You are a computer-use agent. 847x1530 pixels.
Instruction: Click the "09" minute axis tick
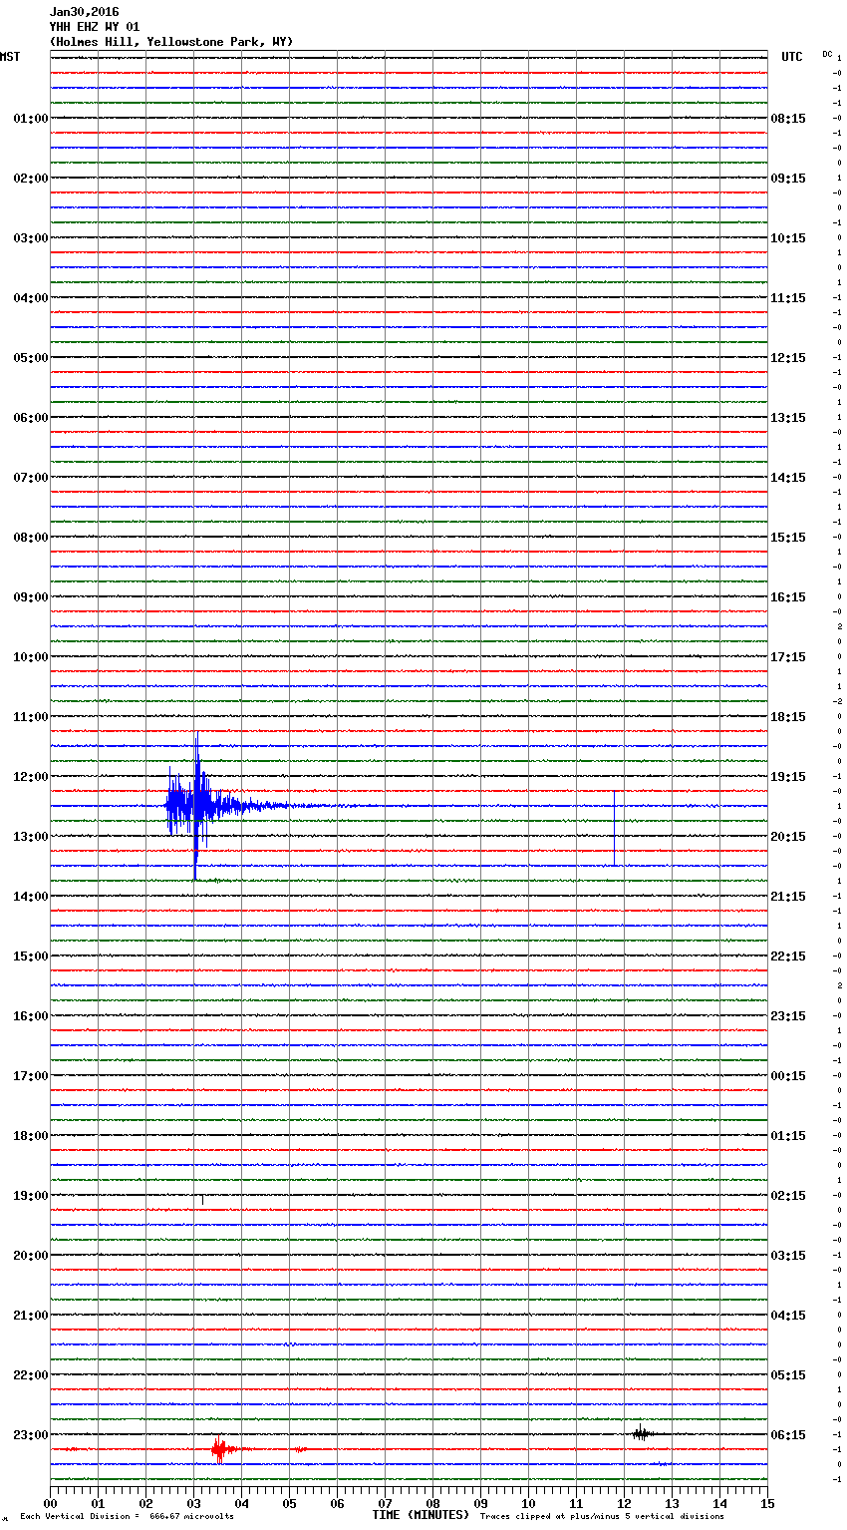click(x=480, y=1503)
